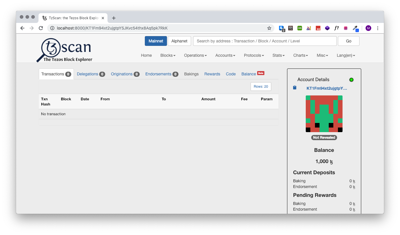Open the Rows: 20 selector

261,87
